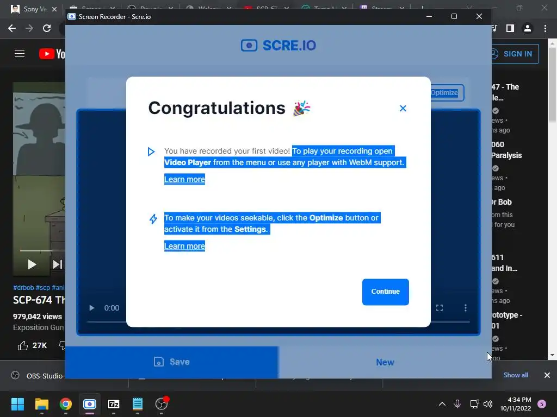Open OBS Studio from the taskbar
557x417 pixels.
pyautogui.click(x=162, y=404)
